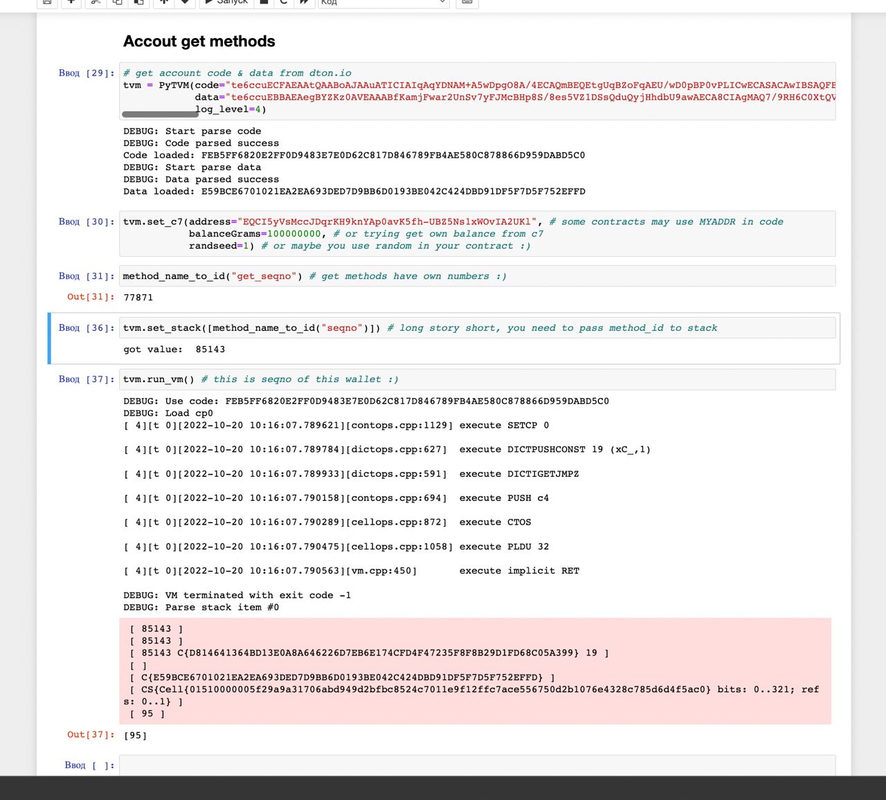Click the Запуск run cell button

[226, 2]
